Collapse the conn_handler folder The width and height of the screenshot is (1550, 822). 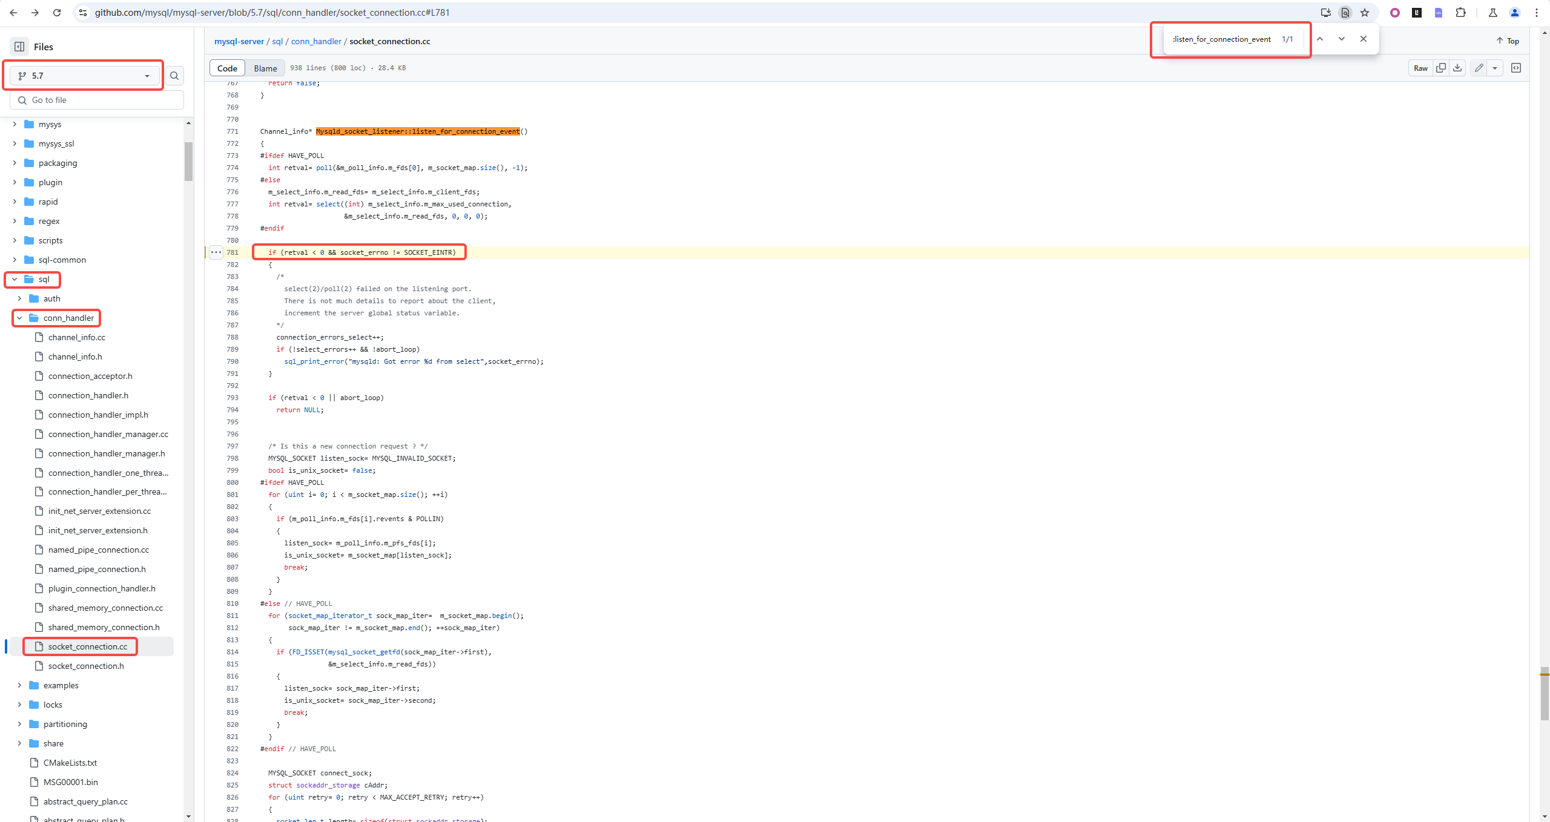(x=19, y=318)
